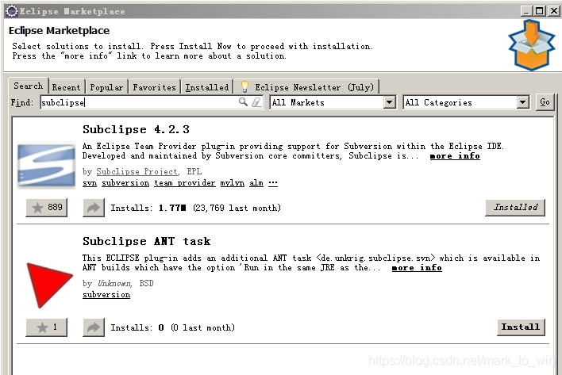Click the Subclipse ANT task title
562x375 pixels.
click(x=147, y=241)
